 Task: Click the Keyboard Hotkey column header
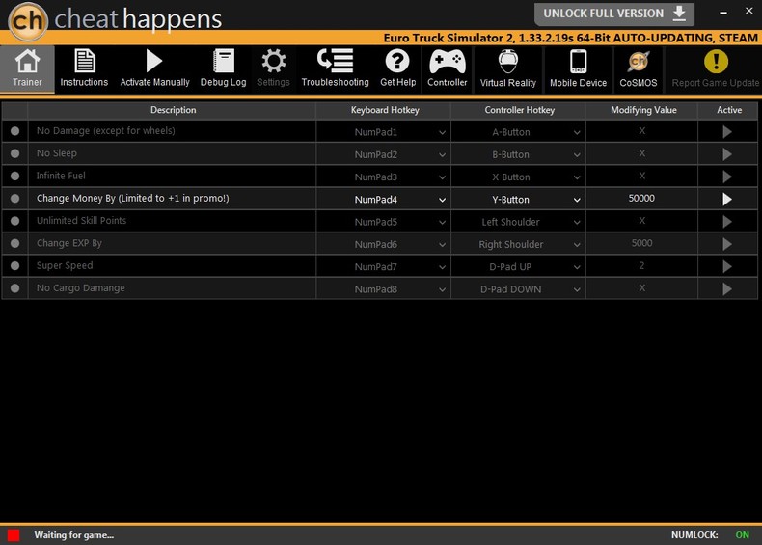click(x=385, y=110)
